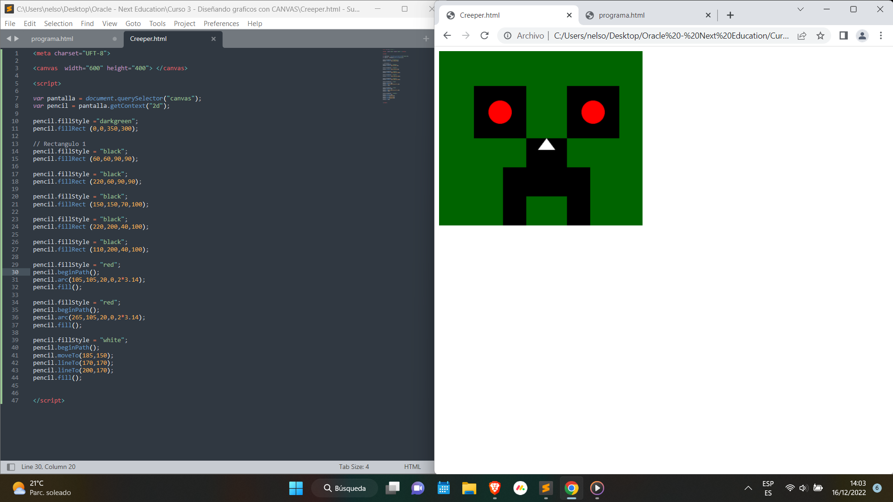893x502 pixels.
Task: Click the left red eye on canvas
Action: click(x=500, y=112)
